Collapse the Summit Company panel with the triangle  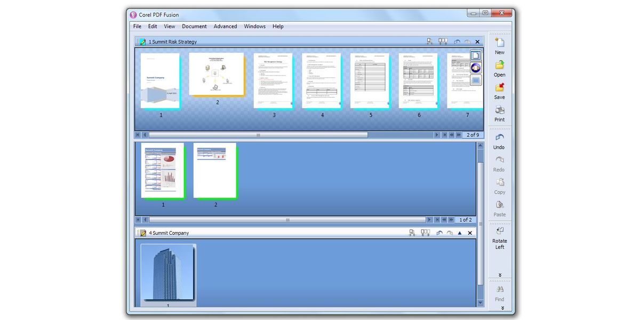click(460, 233)
